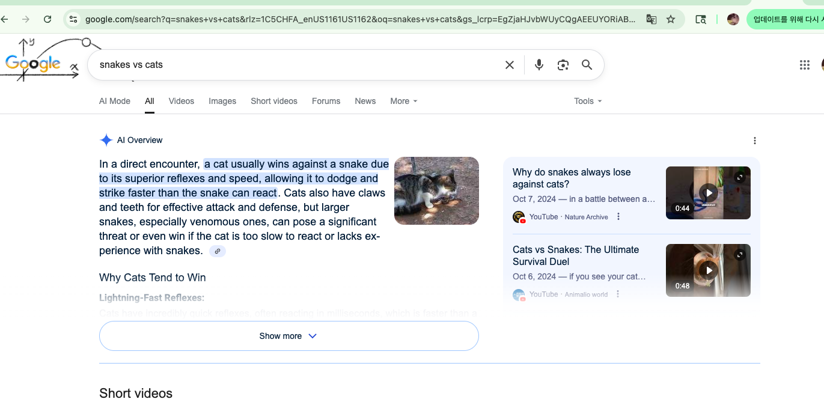Image resolution: width=824 pixels, height=402 pixels.
Task: Reload the page
Action: (x=47, y=19)
